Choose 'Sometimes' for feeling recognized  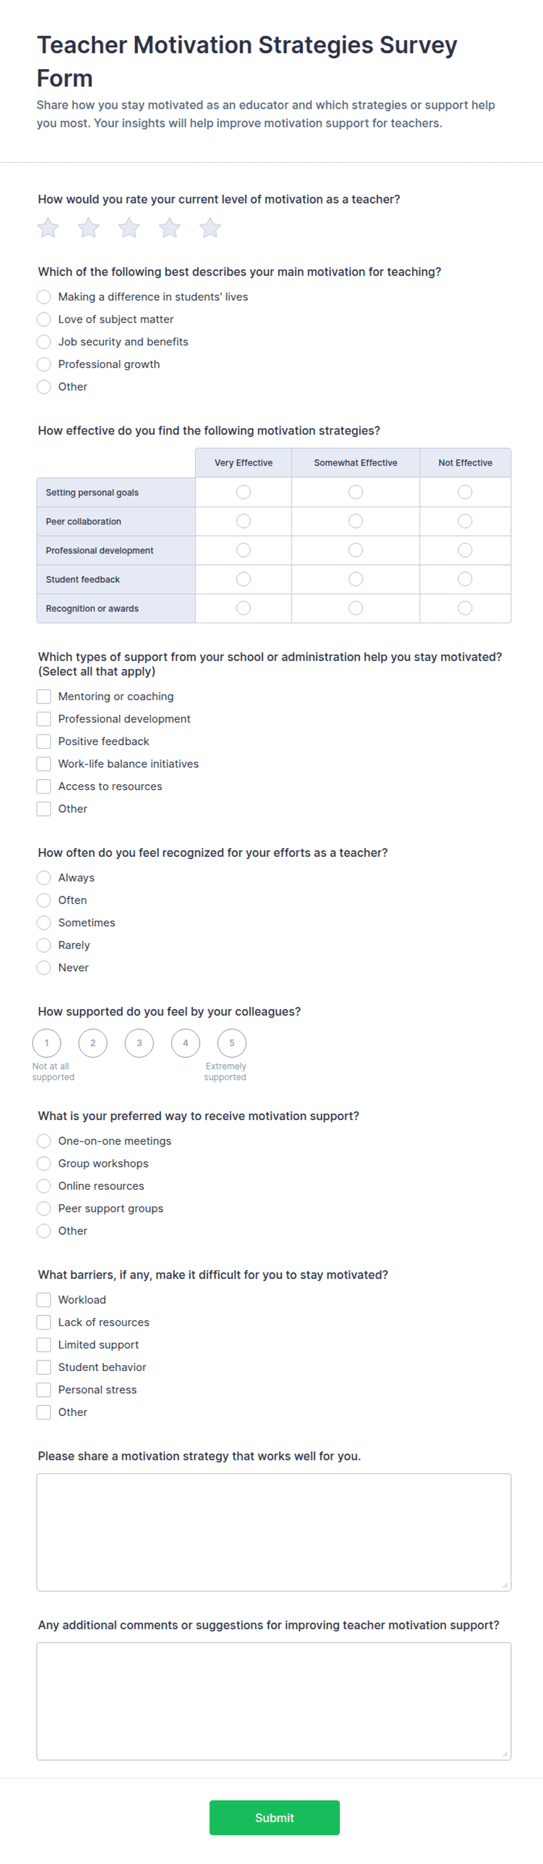pos(44,922)
